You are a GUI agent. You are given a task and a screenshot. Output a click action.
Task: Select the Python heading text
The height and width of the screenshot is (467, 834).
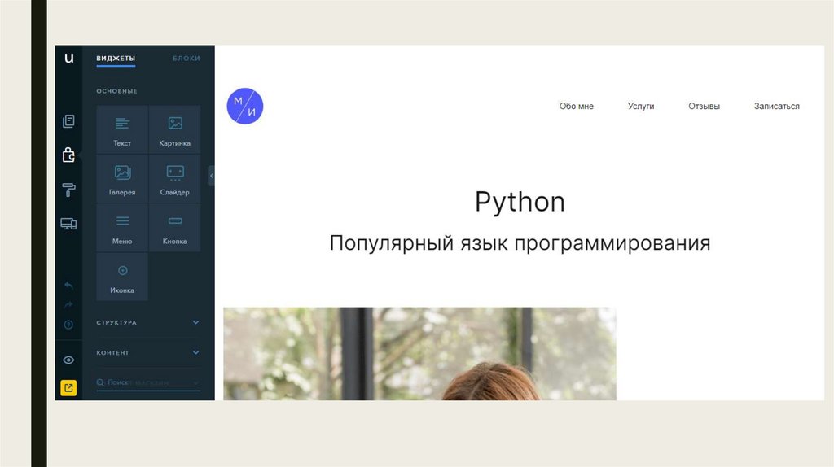tap(520, 202)
